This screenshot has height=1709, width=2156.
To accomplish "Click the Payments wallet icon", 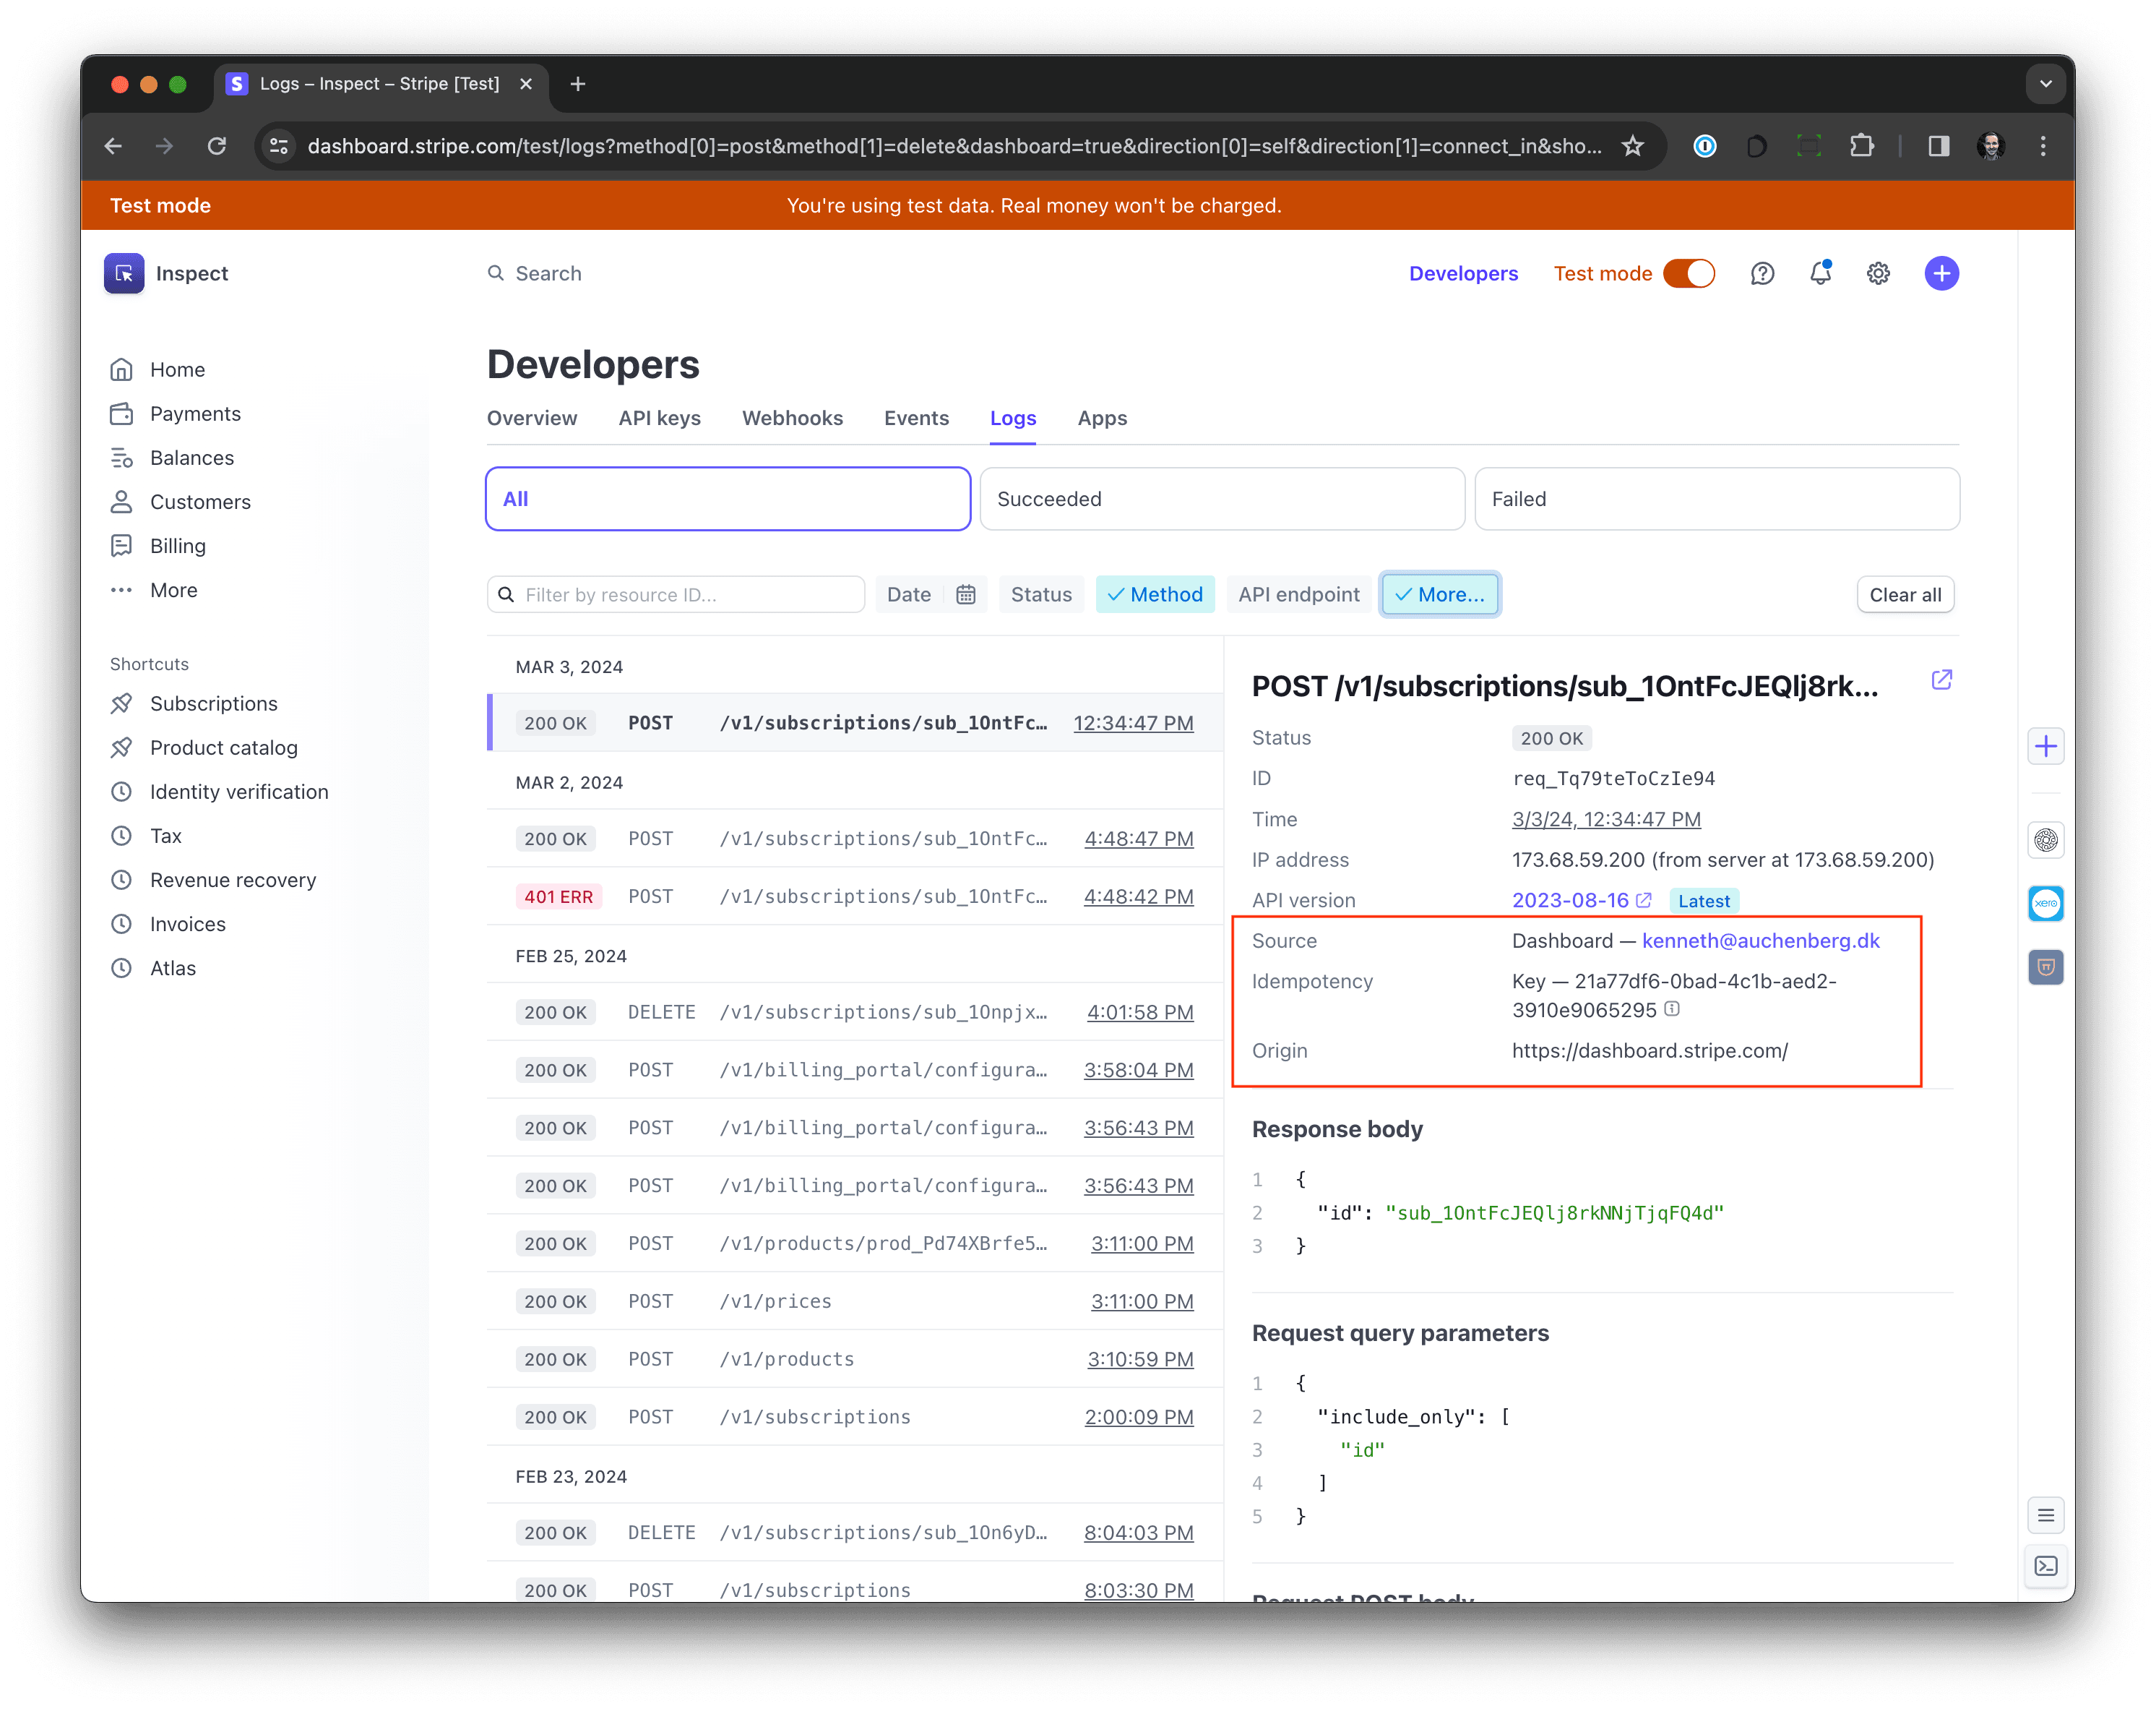I will coord(122,414).
